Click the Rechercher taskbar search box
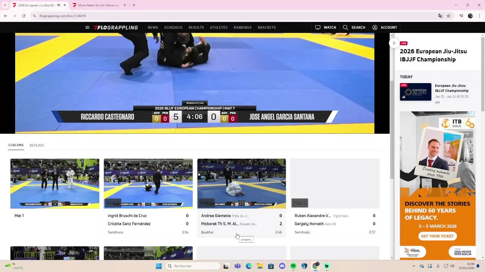Screen dimensions: 485x272 (193, 266)
